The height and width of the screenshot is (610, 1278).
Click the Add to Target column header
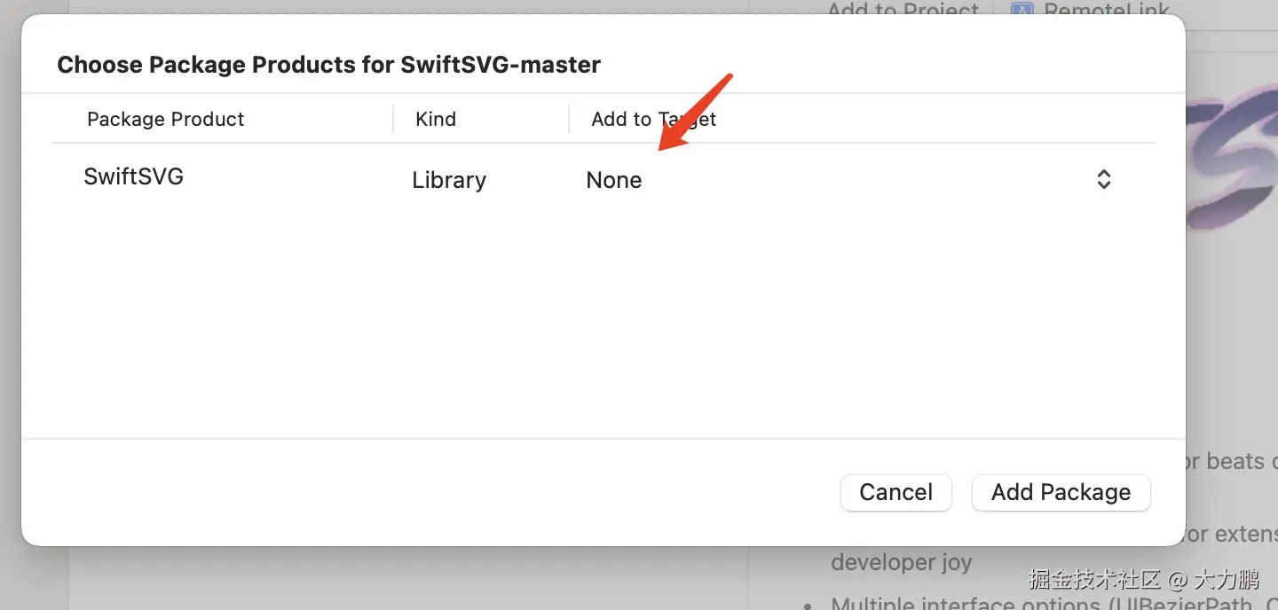click(653, 119)
